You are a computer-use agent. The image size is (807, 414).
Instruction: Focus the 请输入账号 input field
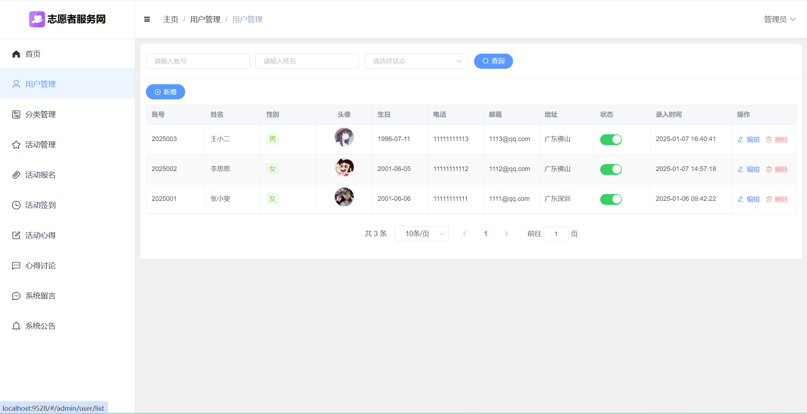[198, 61]
